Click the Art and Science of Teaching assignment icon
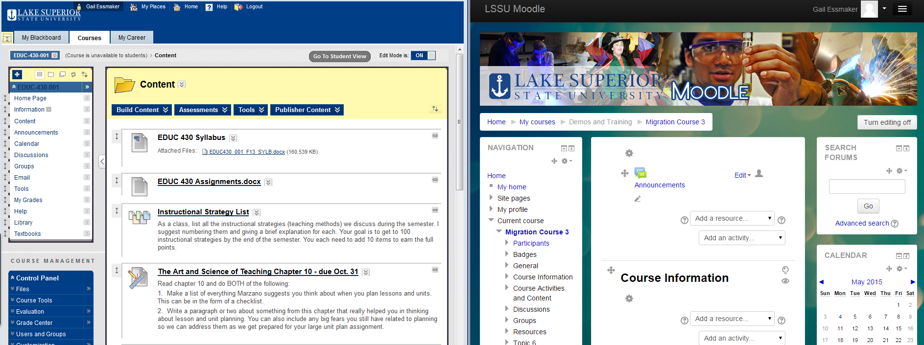This screenshot has width=924, height=345. point(138,278)
